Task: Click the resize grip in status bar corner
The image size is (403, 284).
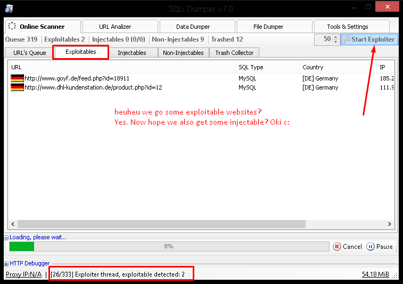Action: tap(395, 275)
